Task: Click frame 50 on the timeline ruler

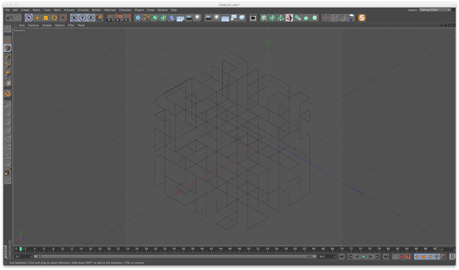Action: (248, 248)
